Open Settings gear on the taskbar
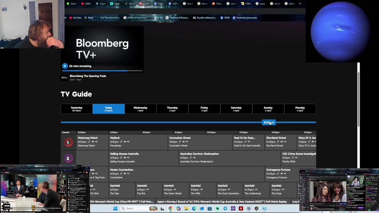Viewport: 379px width, 213px height. click(x=249, y=209)
